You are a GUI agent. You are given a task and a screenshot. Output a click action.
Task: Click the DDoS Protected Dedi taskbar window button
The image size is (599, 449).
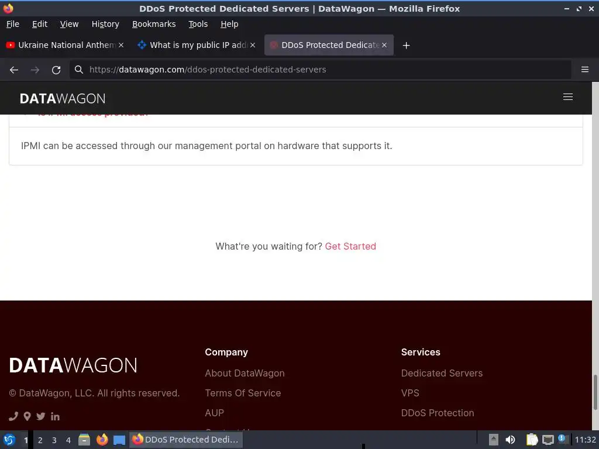tap(186, 440)
